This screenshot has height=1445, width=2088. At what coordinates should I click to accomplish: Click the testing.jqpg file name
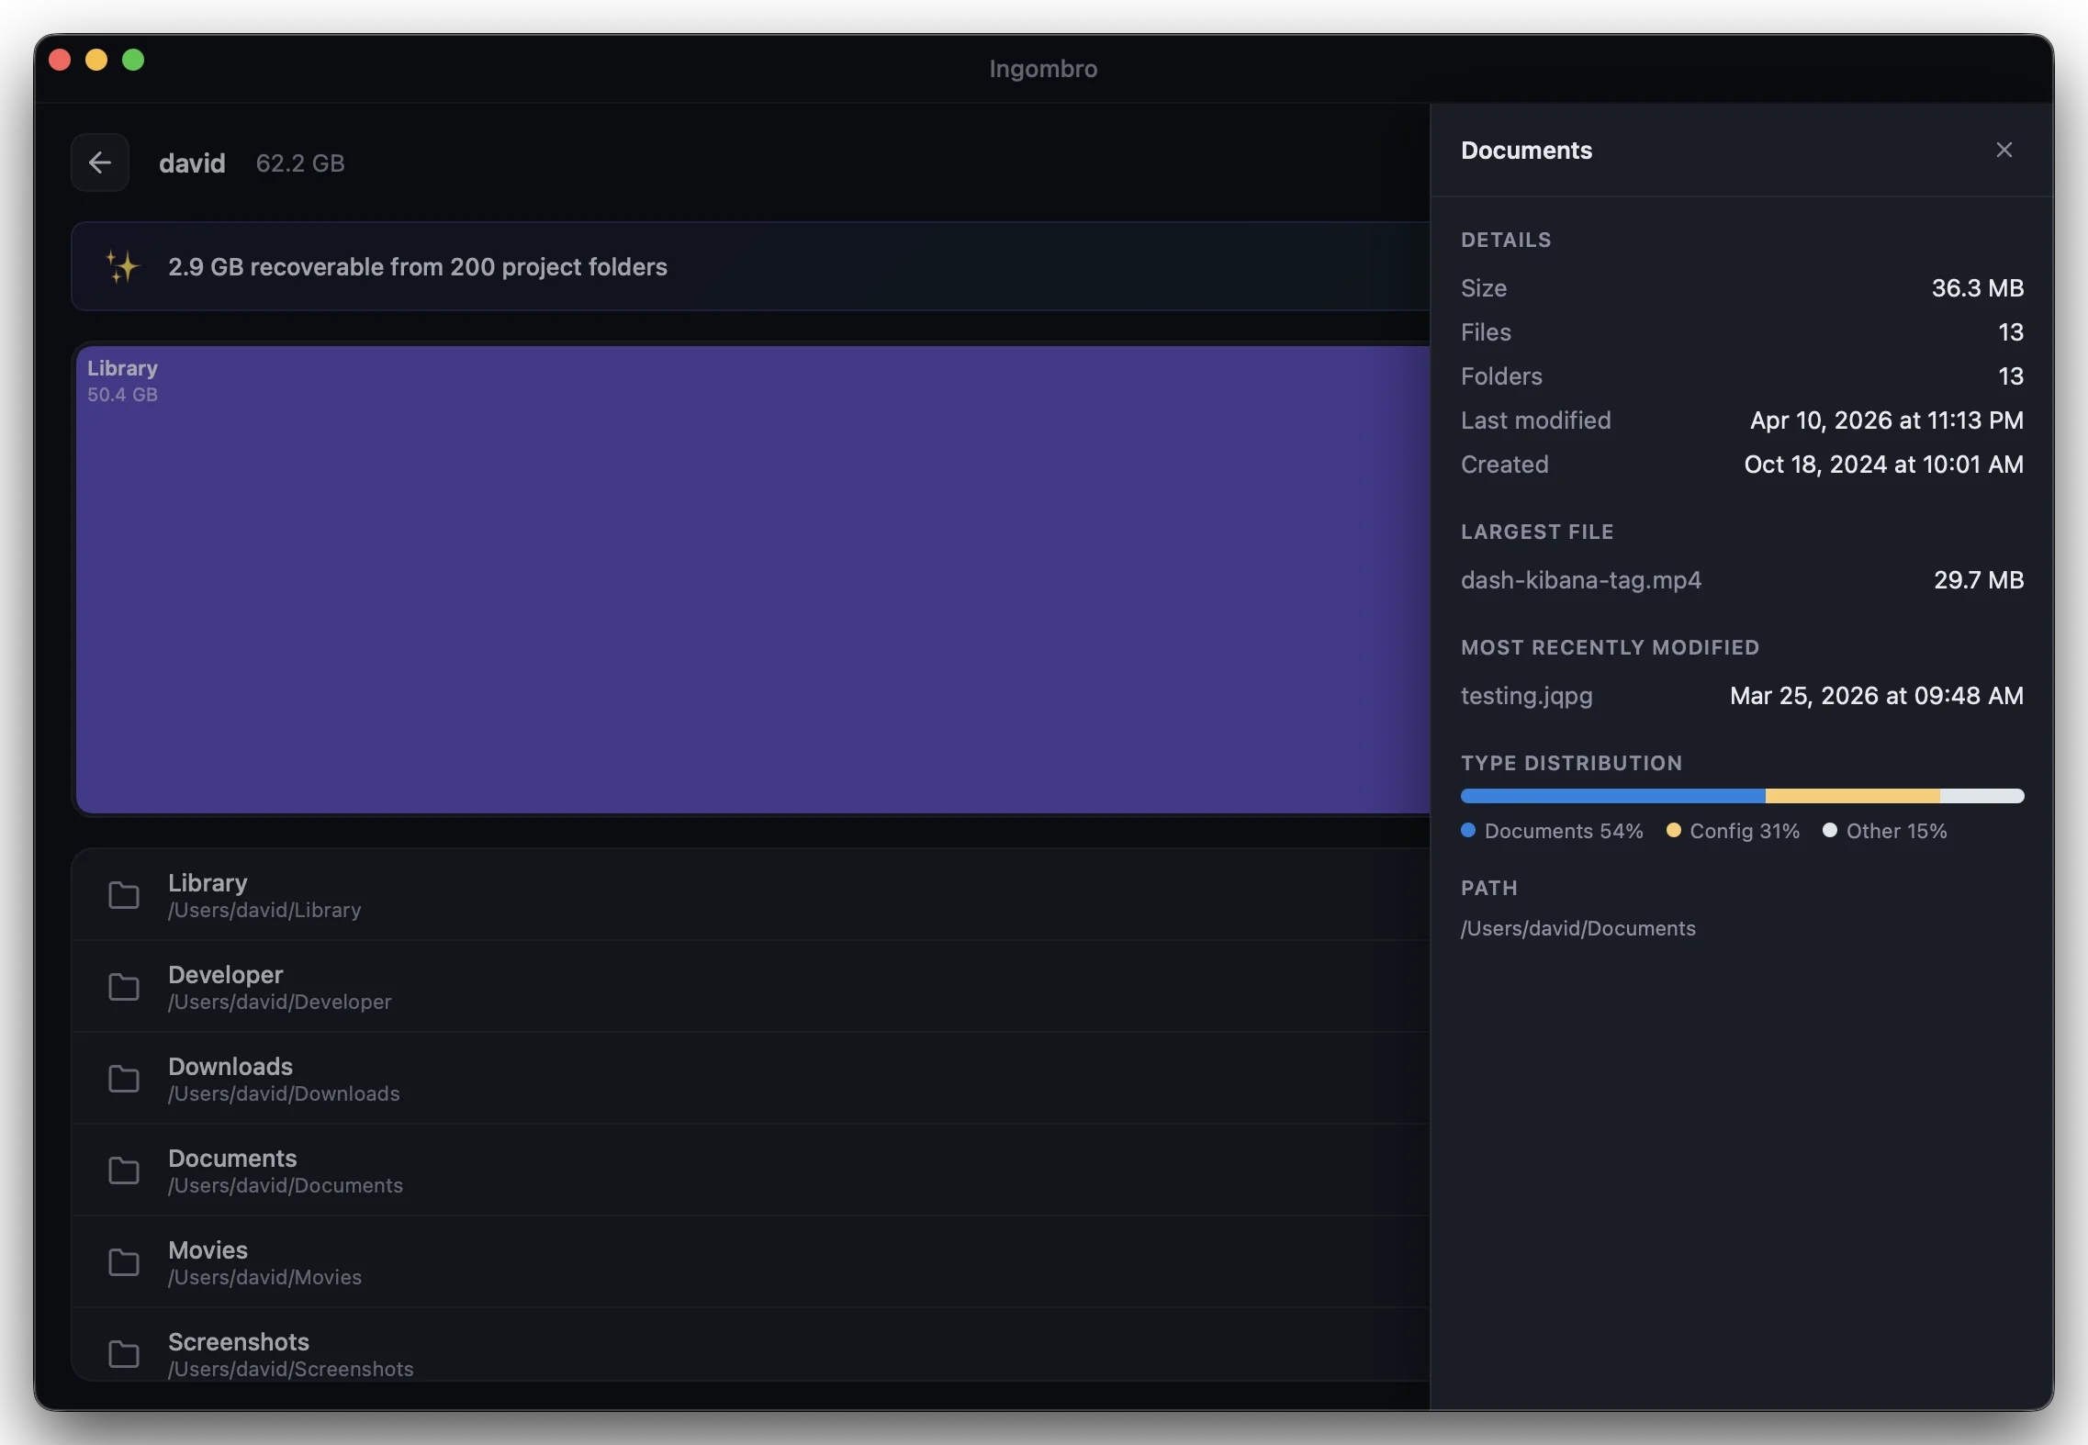[x=1527, y=696]
